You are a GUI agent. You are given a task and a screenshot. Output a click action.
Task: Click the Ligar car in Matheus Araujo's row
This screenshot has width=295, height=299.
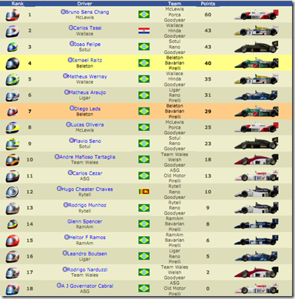257,95
